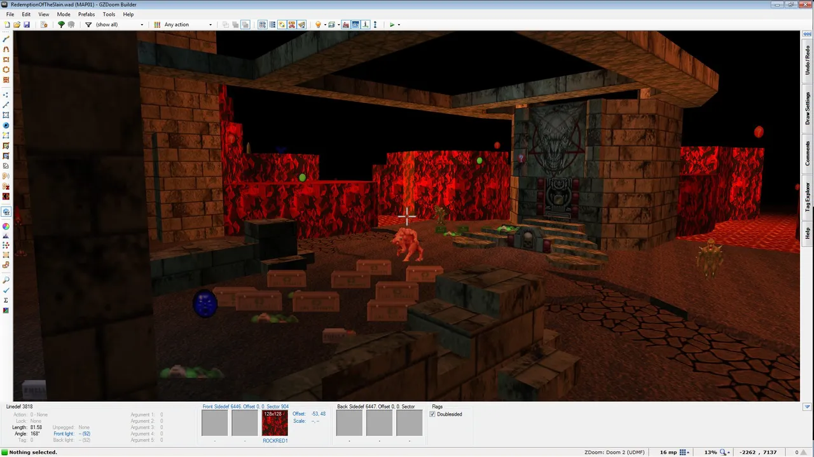This screenshot has height=457, width=814.
Task: Switch to Things mode blue icon
Action: tap(6, 125)
